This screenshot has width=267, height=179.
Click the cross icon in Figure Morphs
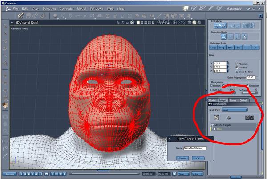(229, 118)
